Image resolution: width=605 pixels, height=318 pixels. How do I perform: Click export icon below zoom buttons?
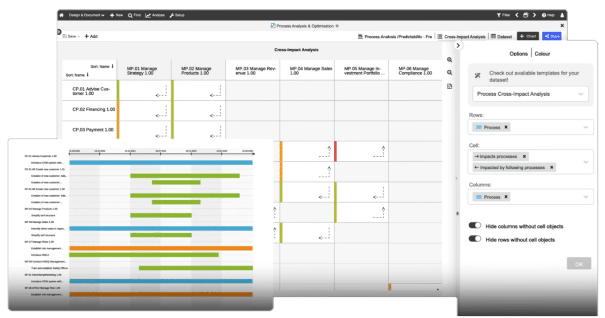pyautogui.click(x=449, y=86)
